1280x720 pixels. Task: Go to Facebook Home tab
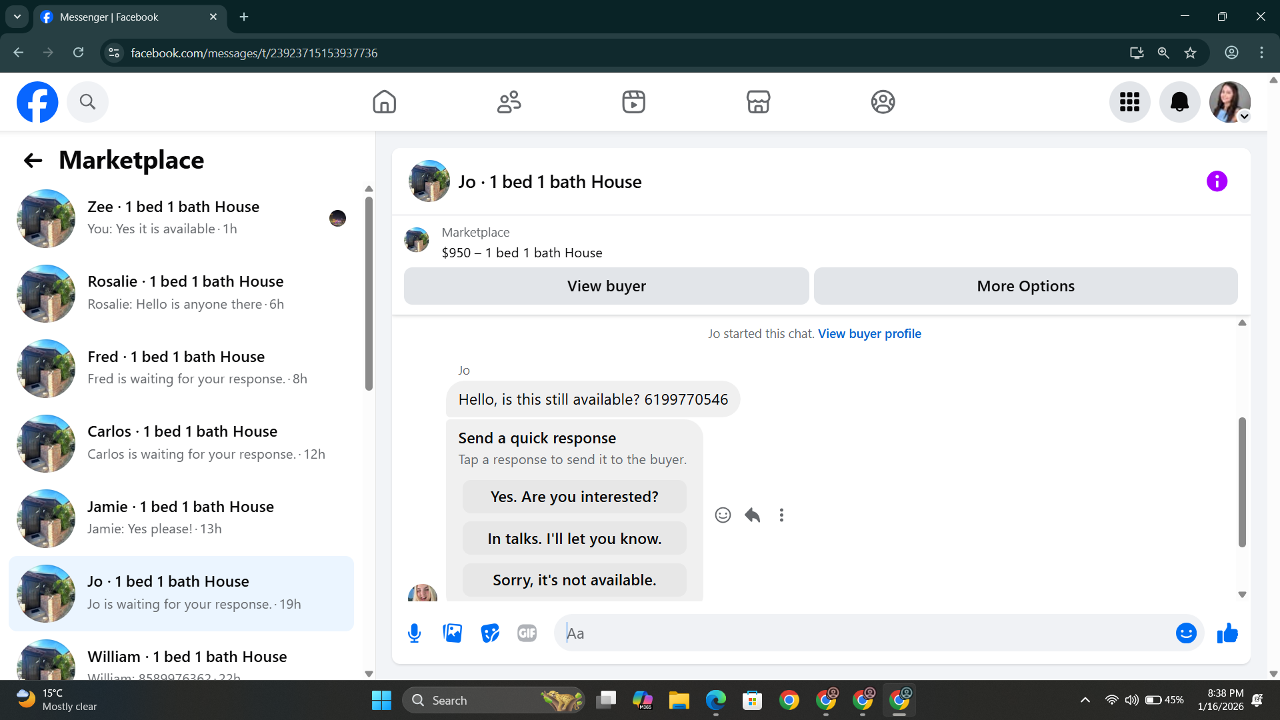pyautogui.click(x=384, y=102)
